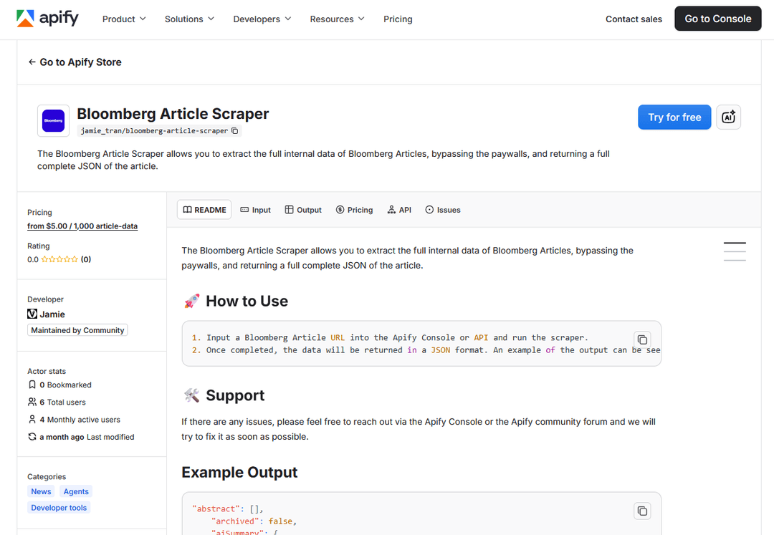Viewport: 774px width, 535px height.
Task: Open the from $5.00 / 1,000 article-data link
Action: 82,226
